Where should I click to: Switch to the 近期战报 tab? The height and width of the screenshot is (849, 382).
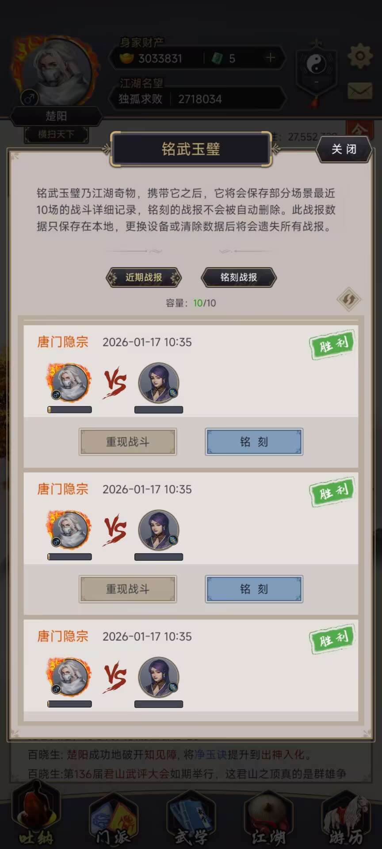click(x=144, y=277)
